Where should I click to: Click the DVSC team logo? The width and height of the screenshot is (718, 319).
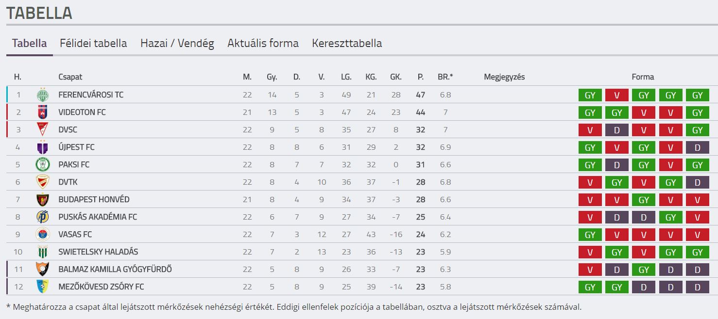point(43,130)
